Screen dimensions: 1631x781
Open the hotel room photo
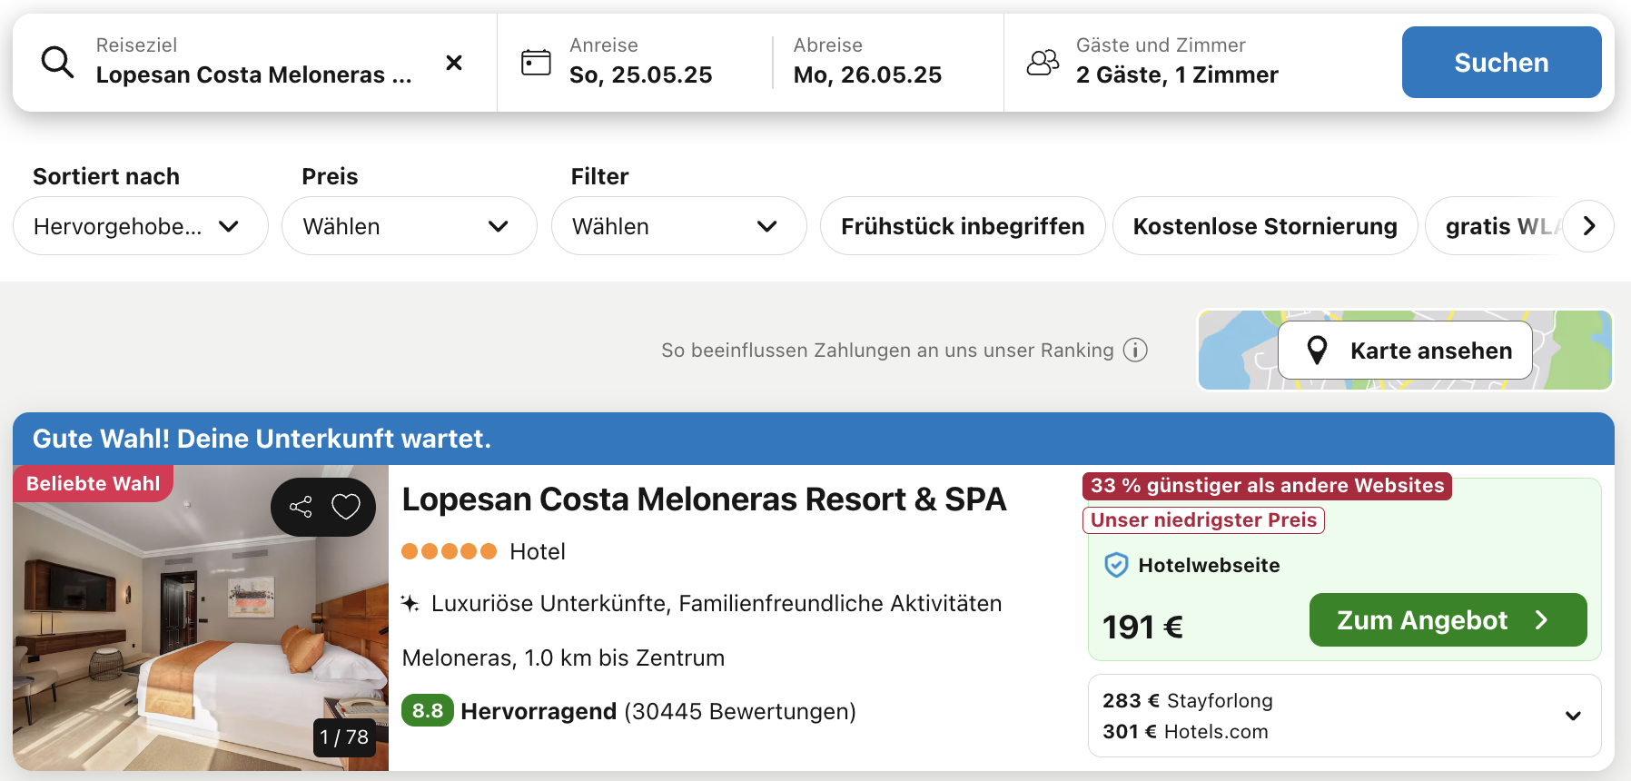click(x=201, y=618)
